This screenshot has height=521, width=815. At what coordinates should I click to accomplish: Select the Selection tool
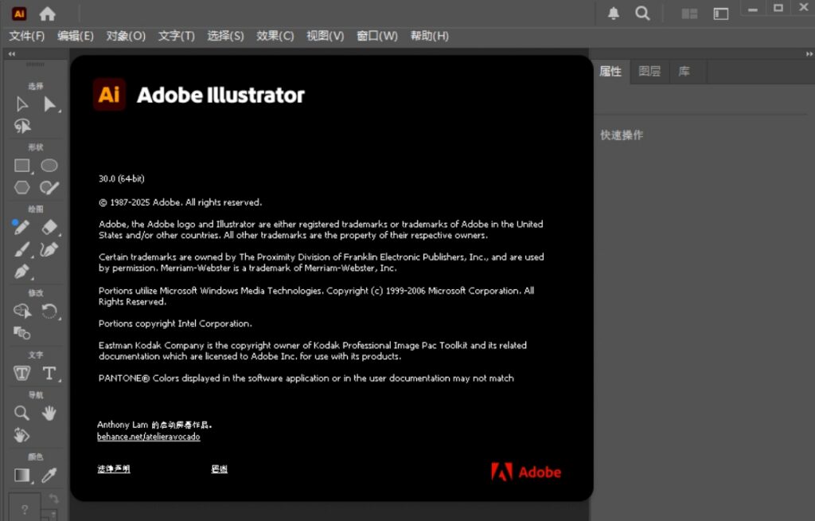pyautogui.click(x=21, y=104)
